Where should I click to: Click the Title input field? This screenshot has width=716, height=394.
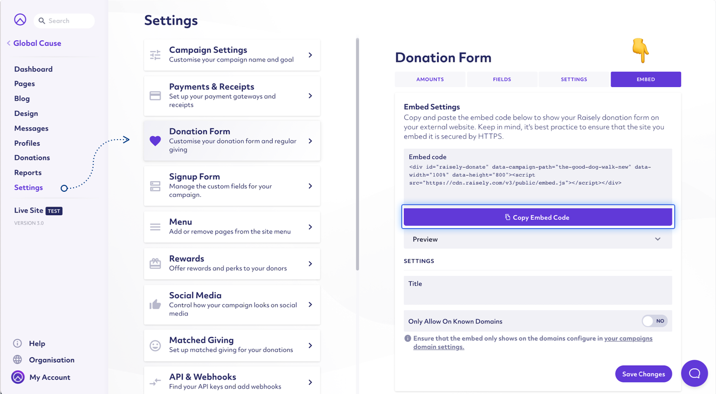click(x=537, y=290)
